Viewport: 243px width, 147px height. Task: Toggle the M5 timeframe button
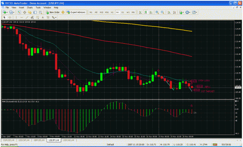click(x=96, y=12)
